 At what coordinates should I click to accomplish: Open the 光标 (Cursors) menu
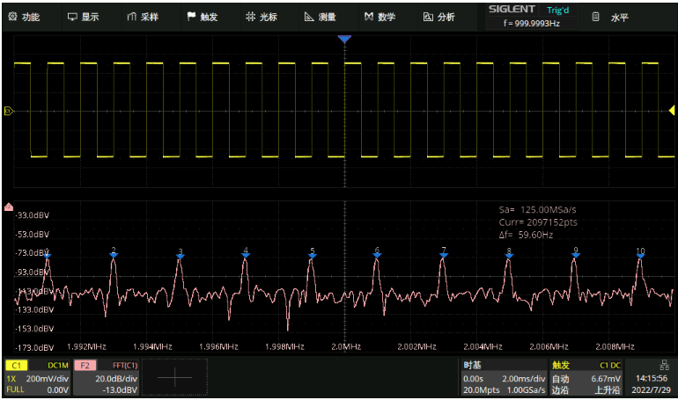[262, 17]
